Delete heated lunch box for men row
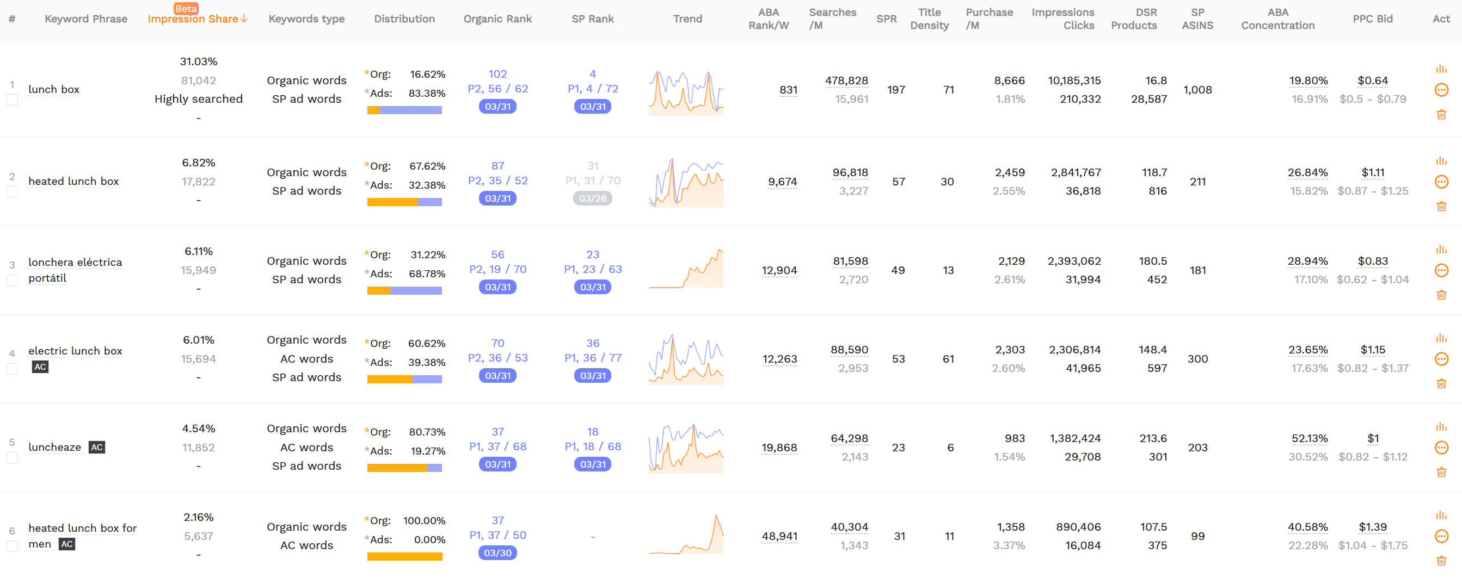 coord(1441,561)
